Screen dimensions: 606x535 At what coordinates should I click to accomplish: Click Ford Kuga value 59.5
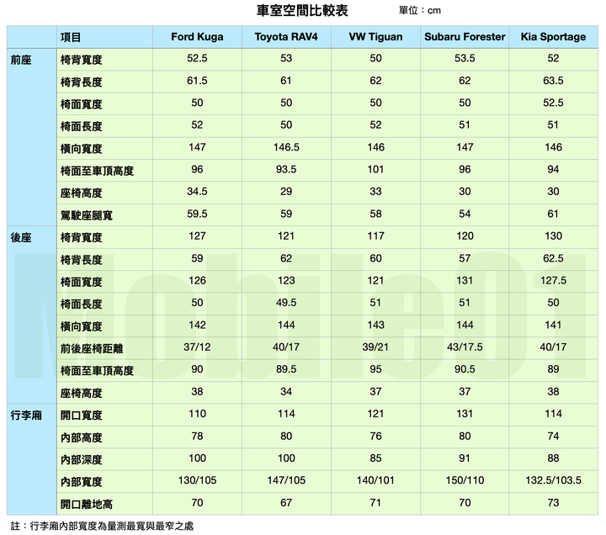pos(197,214)
